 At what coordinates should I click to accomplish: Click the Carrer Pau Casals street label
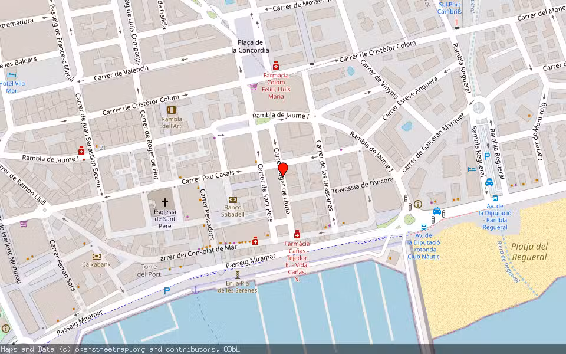click(x=208, y=177)
